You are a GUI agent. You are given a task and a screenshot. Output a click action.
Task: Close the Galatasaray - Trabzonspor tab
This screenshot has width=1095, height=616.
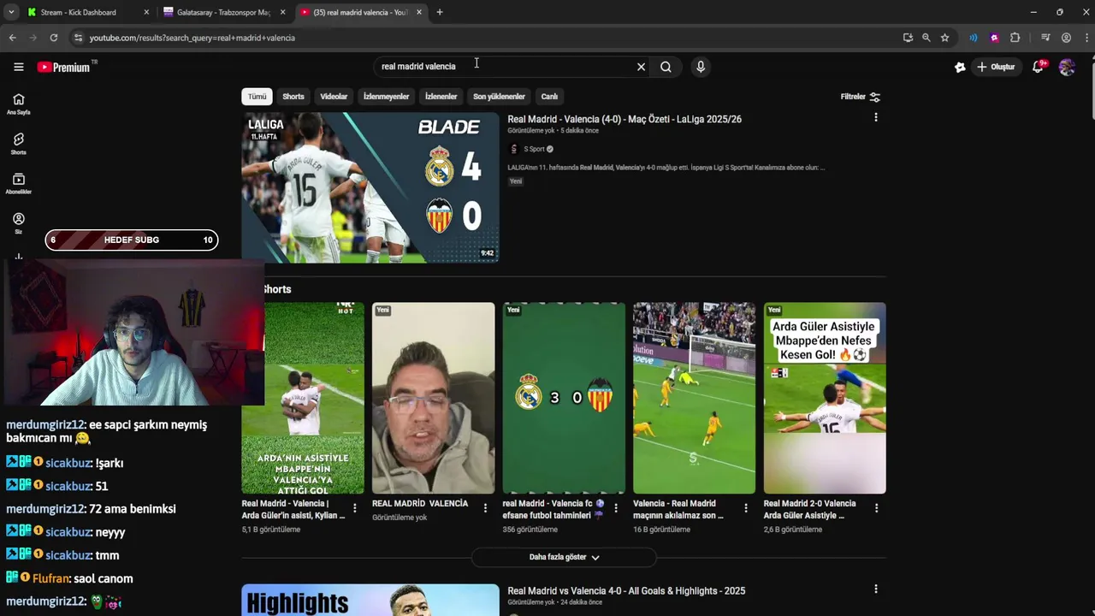pyautogui.click(x=282, y=12)
